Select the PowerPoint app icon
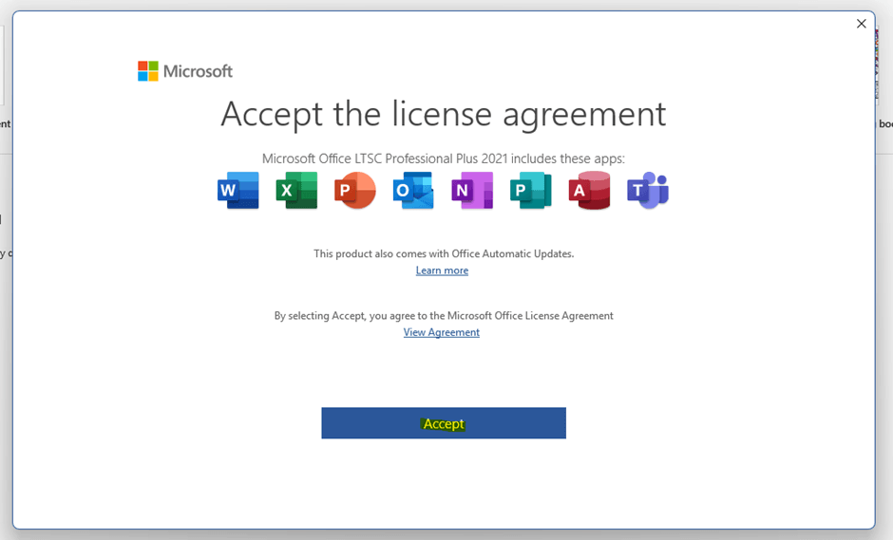Image resolution: width=893 pixels, height=540 pixels. [355, 191]
